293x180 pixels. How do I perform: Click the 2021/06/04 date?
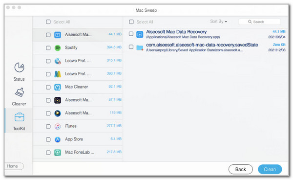pos(277,37)
